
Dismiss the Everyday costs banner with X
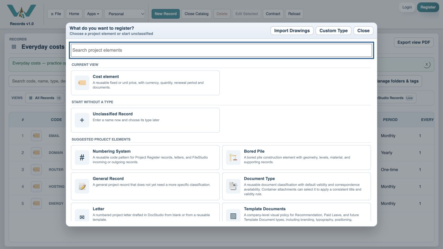pos(427,65)
